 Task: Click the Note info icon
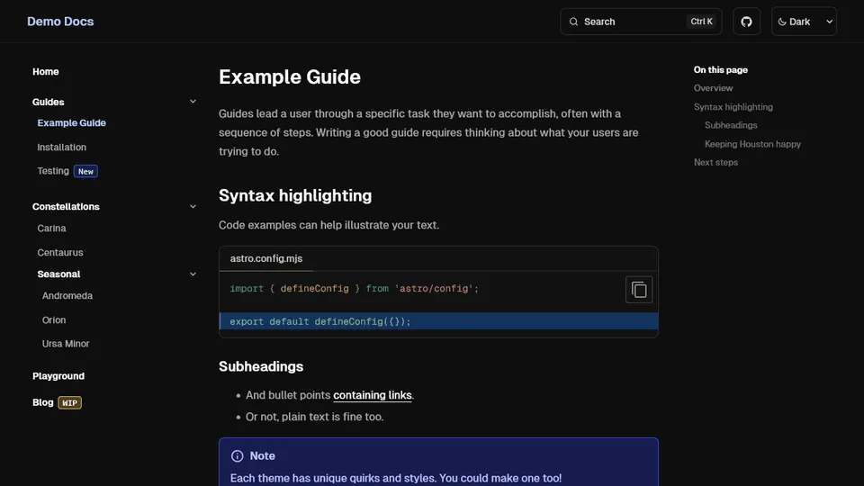pos(238,456)
